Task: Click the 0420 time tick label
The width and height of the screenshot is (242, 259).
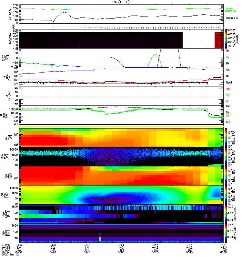Action: [x=53, y=252]
